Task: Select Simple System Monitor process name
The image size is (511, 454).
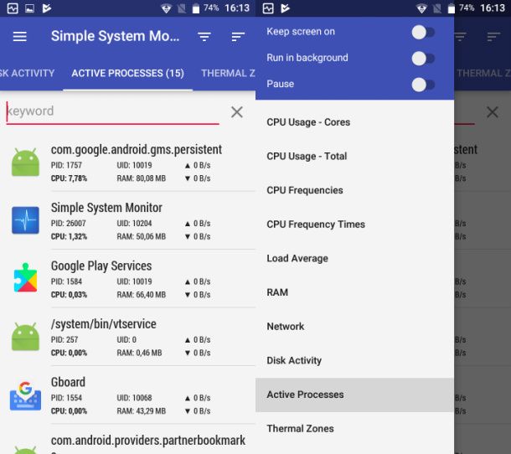Action: tap(106, 208)
